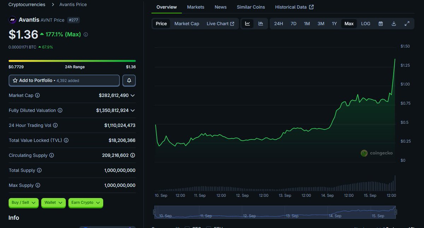This screenshot has width=424, height=228.
Task: Open the Wallet dropdown
Action: tap(53, 203)
